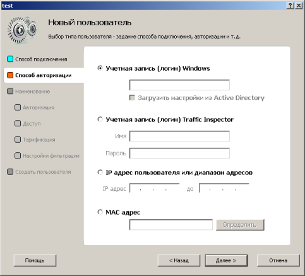Click the Создать пользователя step icon
Screen dimensions: 305x276
[x=10, y=172]
